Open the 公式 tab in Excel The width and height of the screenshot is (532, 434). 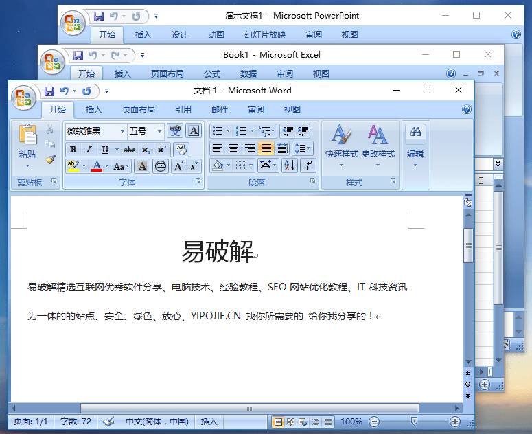click(212, 73)
